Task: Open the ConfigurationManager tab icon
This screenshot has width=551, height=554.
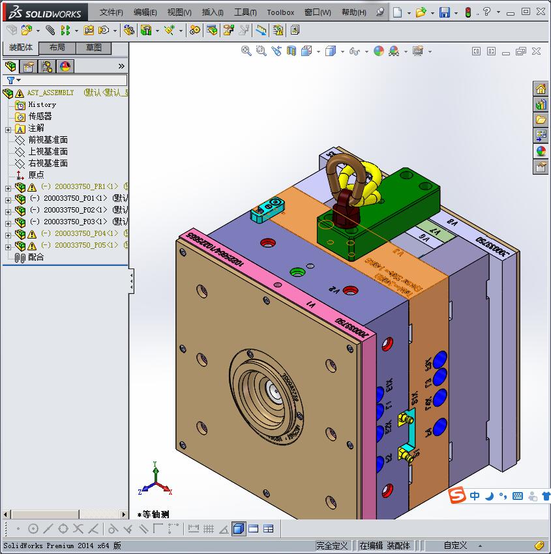Action: click(x=47, y=66)
